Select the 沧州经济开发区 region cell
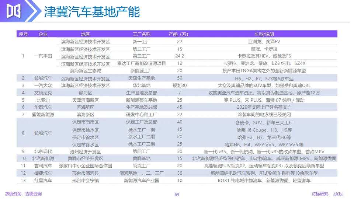This screenshot has height=199, width=354. tap(85, 152)
